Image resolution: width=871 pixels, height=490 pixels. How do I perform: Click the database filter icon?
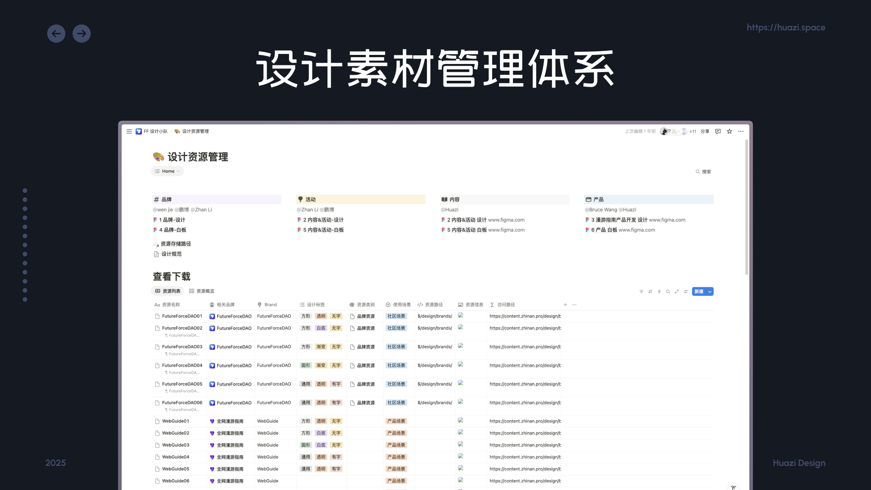coord(641,292)
